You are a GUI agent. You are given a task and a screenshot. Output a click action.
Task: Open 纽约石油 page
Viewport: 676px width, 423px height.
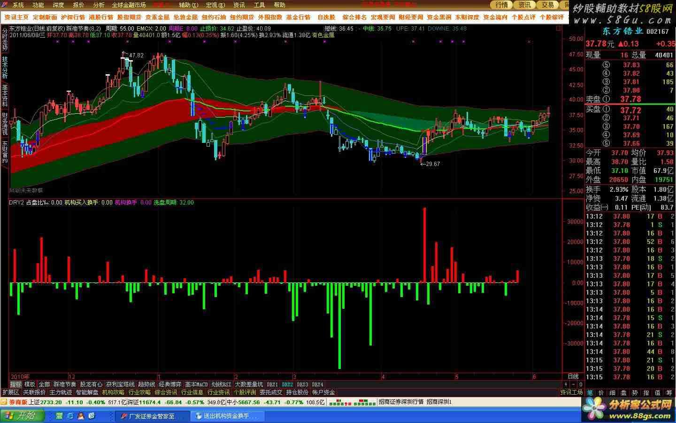tap(214, 17)
